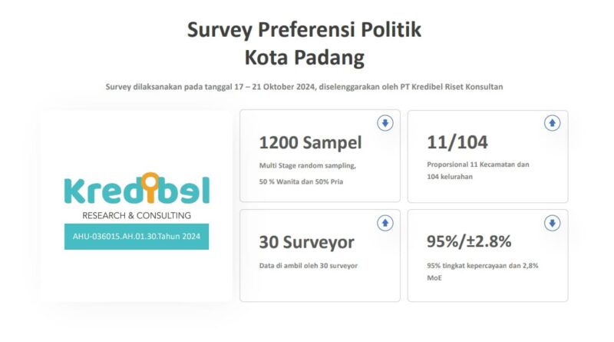
Task: Click the survey date subtitle under the title
Action: (x=304, y=86)
